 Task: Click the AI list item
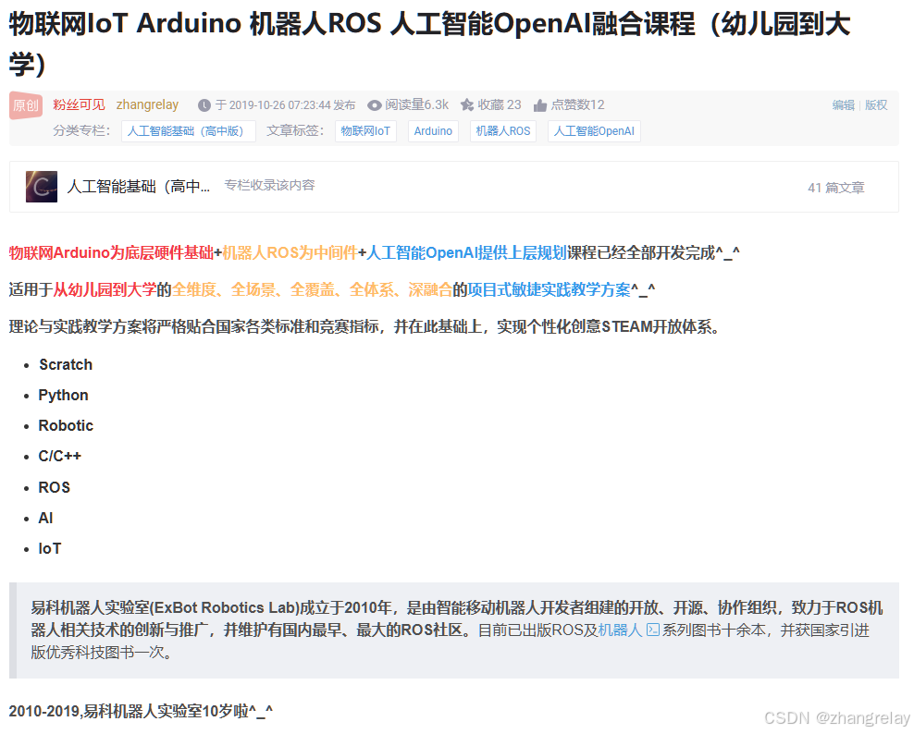tap(45, 518)
